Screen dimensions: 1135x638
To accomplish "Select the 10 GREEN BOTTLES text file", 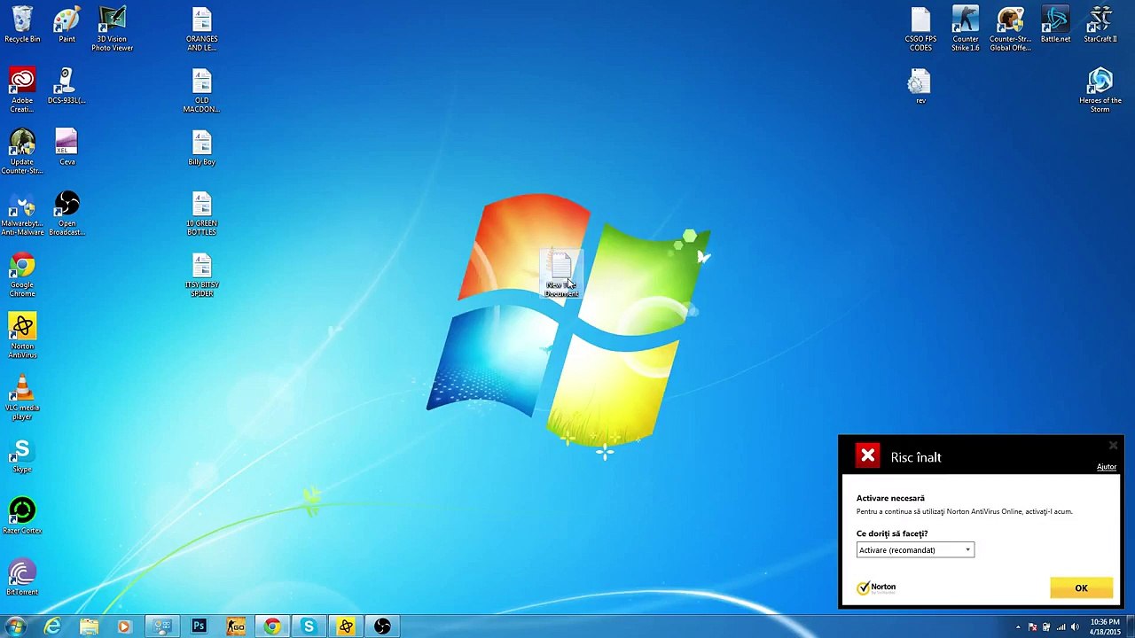I will (x=201, y=214).
